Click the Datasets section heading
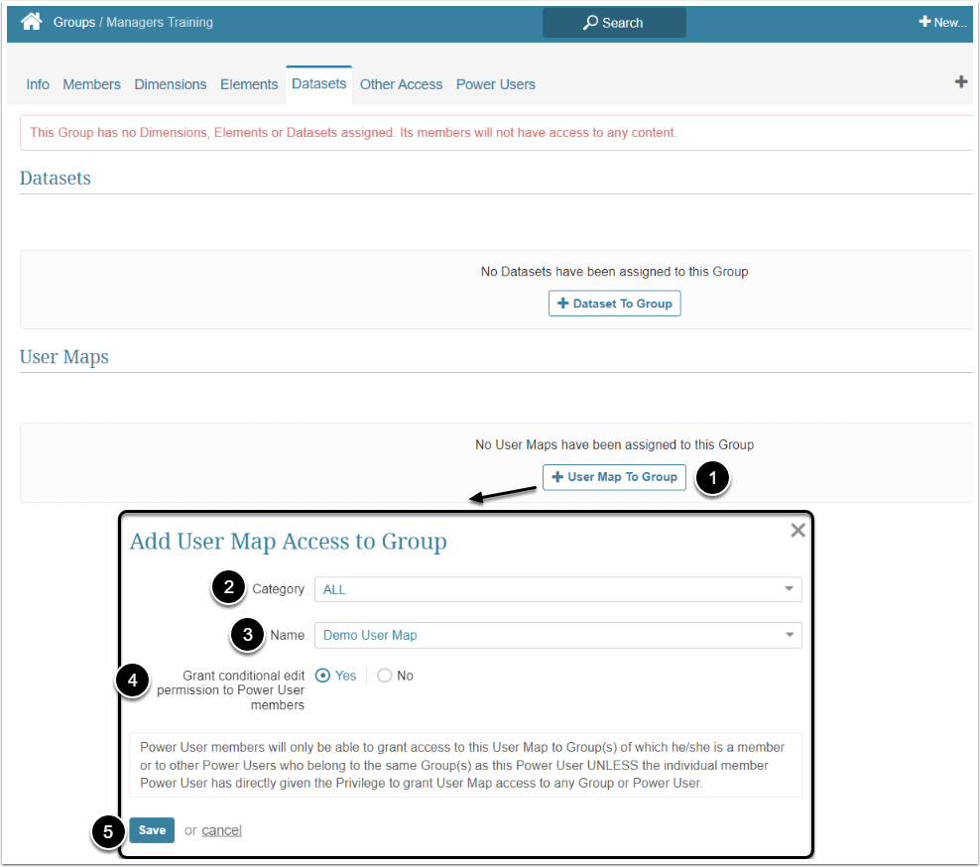 click(55, 179)
